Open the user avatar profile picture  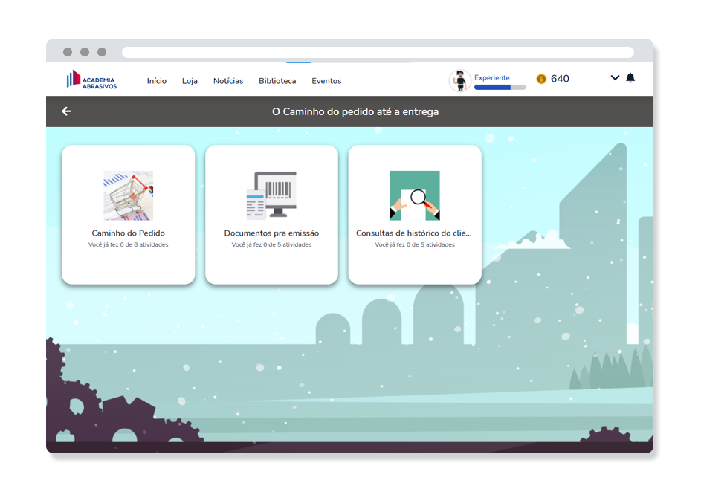[459, 81]
